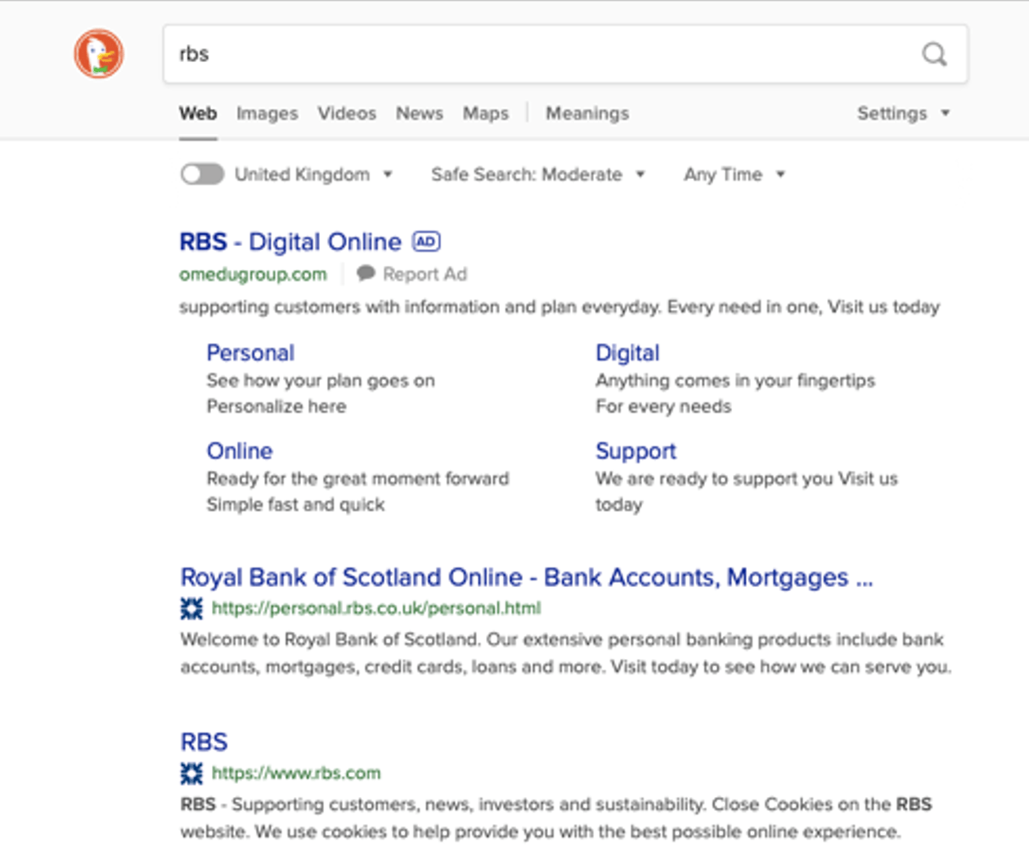Click the text 'For every needs'
The width and height of the screenshot is (1029, 860).
coord(663,406)
